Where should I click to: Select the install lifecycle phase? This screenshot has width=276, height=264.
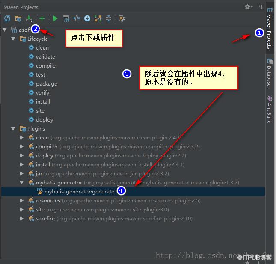[x=43, y=102]
